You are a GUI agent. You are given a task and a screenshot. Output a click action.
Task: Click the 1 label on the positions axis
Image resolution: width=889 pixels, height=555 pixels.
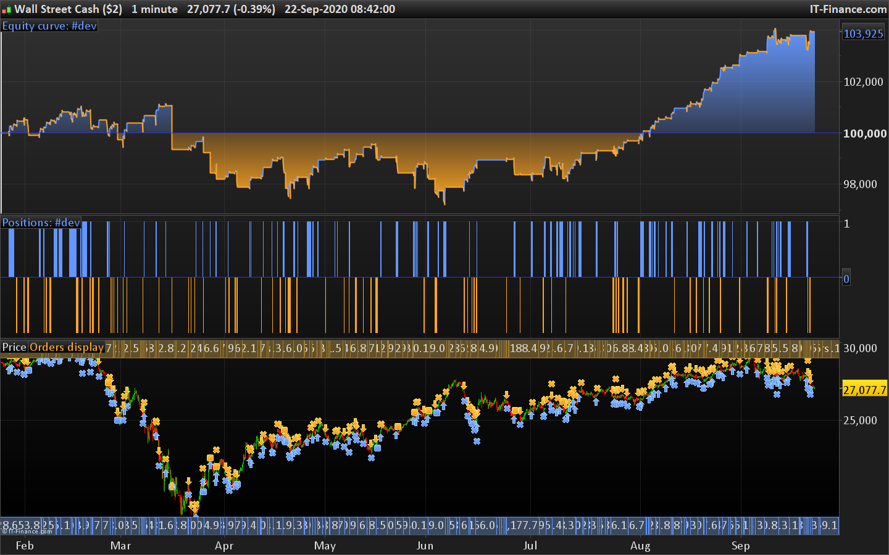pyautogui.click(x=846, y=224)
